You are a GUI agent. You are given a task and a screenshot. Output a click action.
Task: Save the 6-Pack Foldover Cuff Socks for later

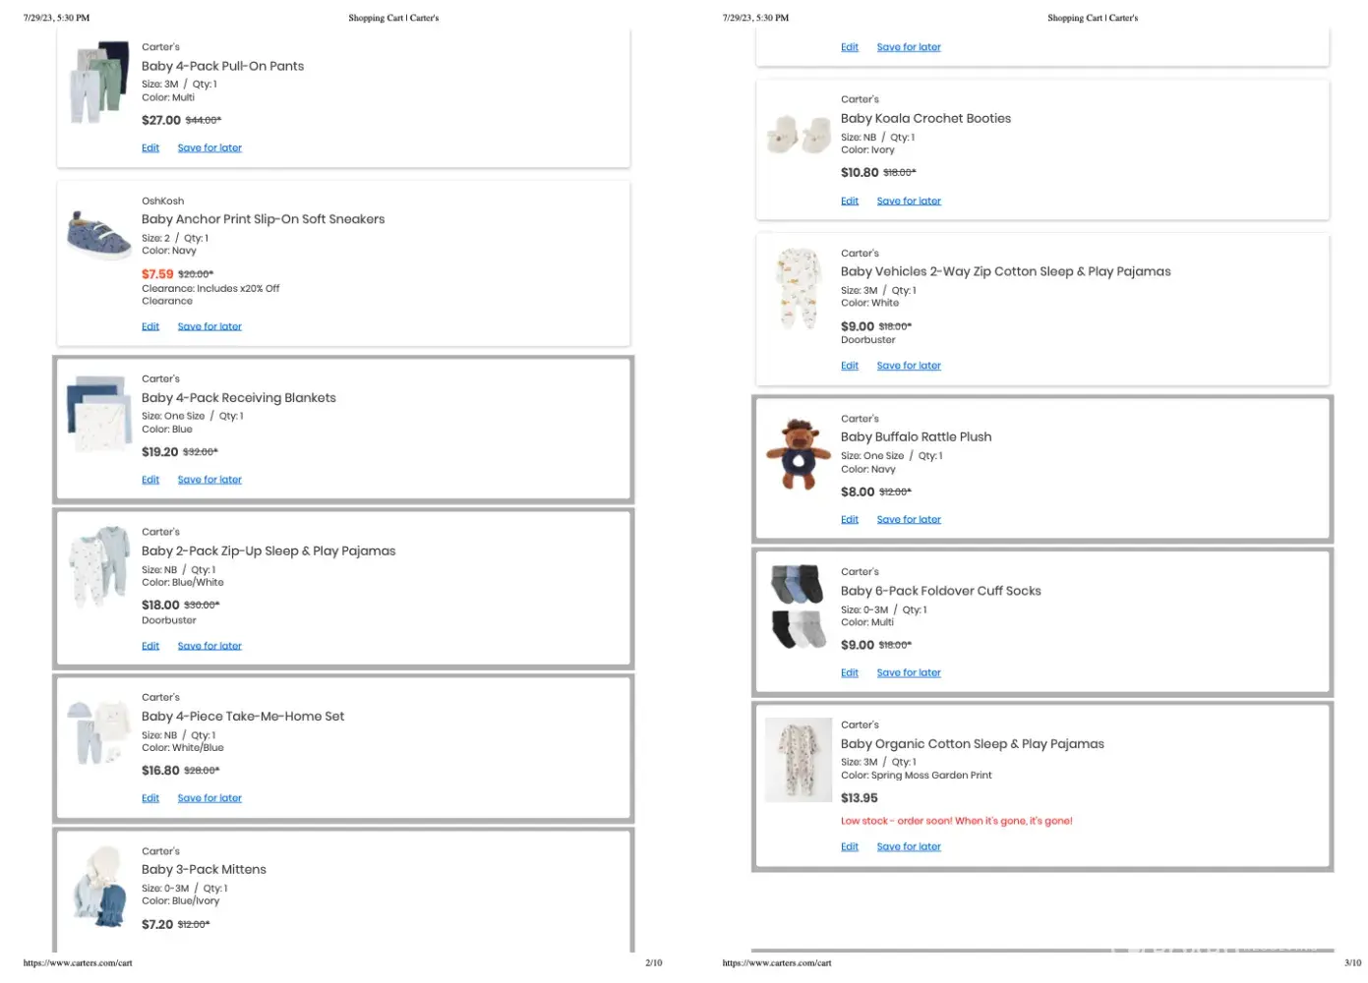pos(909,673)
